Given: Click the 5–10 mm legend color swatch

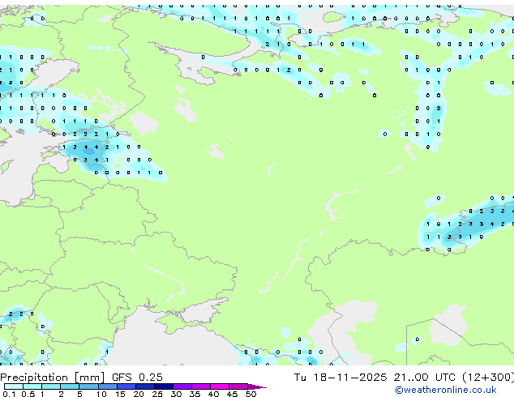Looking at the screenshot, I should point(88,386).
